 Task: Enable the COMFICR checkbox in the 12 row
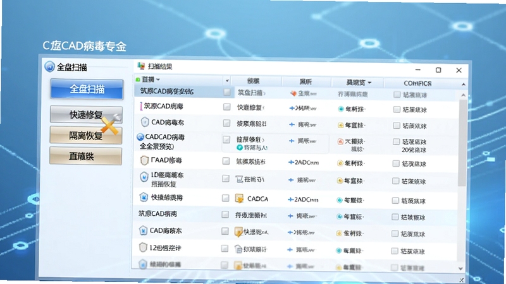394,251
